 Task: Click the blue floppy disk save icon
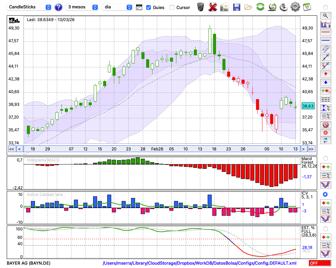(237, 7)
